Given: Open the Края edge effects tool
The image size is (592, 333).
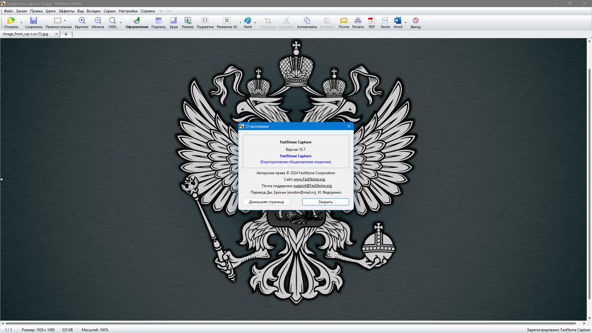Looking at the screenshot, I should click(x=174, y=20).
